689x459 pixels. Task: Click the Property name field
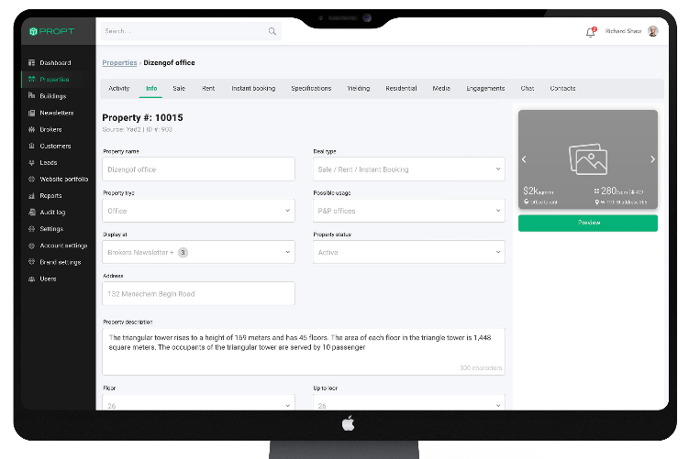pos(198,169)
